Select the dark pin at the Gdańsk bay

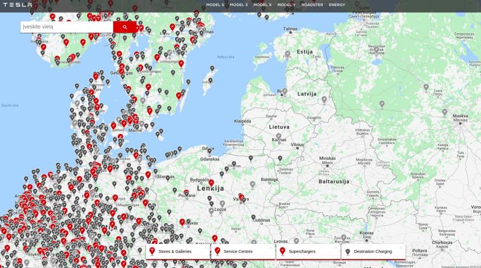click(x=209, y=151)
